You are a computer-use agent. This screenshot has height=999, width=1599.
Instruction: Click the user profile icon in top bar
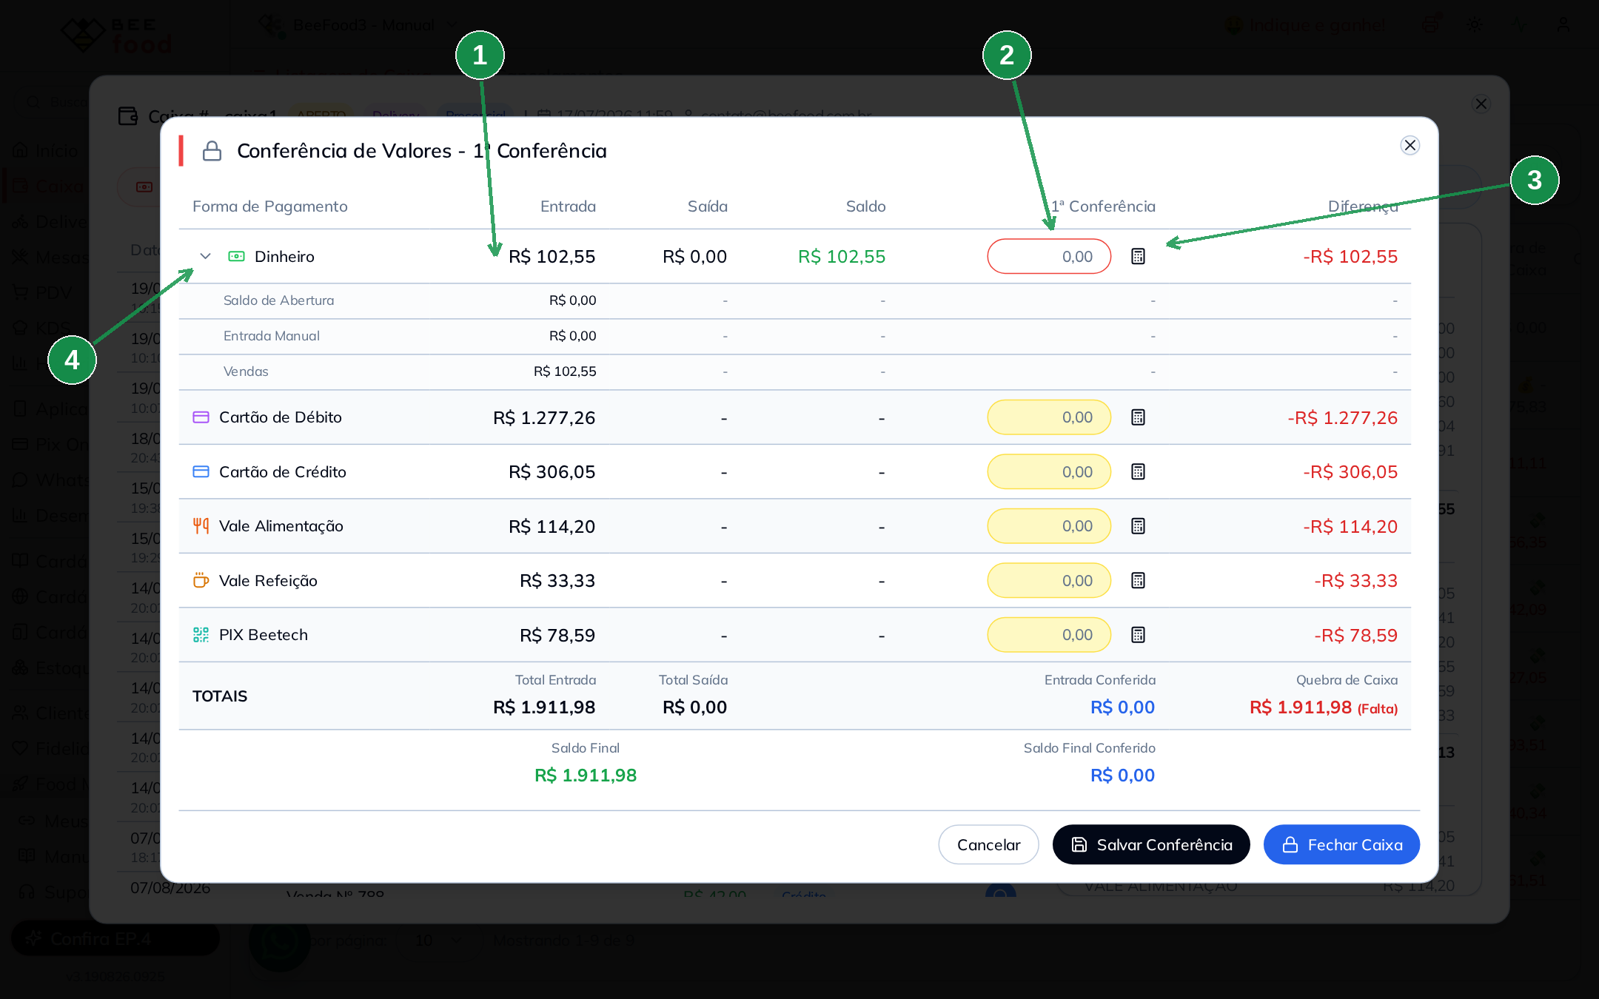pyautogui.click(x=1563, y=25)
